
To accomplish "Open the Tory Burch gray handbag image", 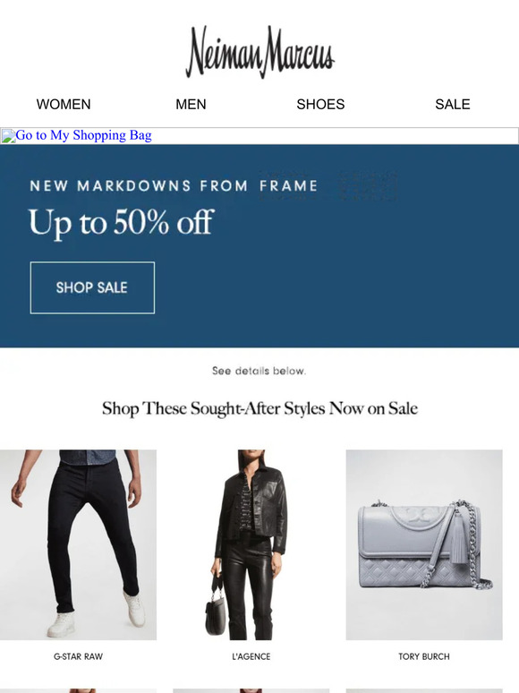I will click(x=424, y=544).
